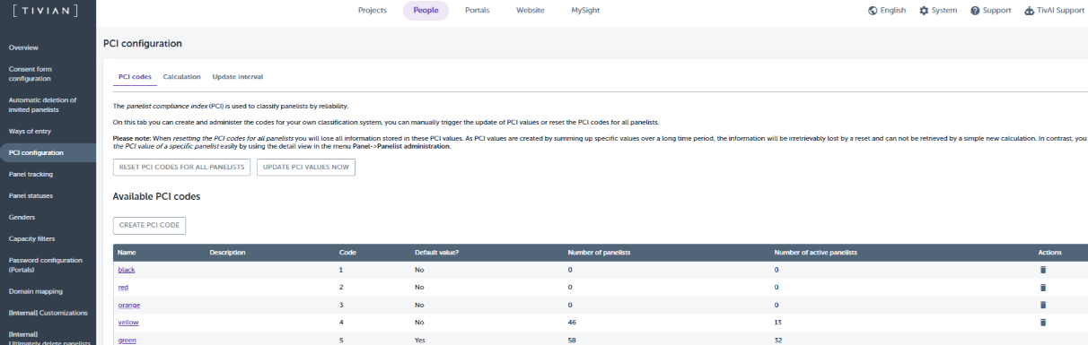Delete the orange PCI code row

(1043, 305)
